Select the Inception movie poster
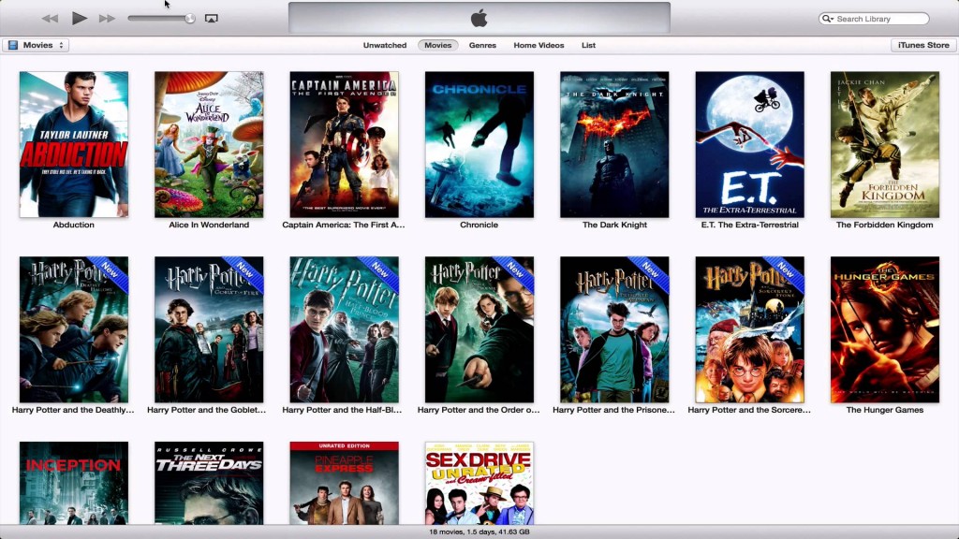 (x=74, y=483)
